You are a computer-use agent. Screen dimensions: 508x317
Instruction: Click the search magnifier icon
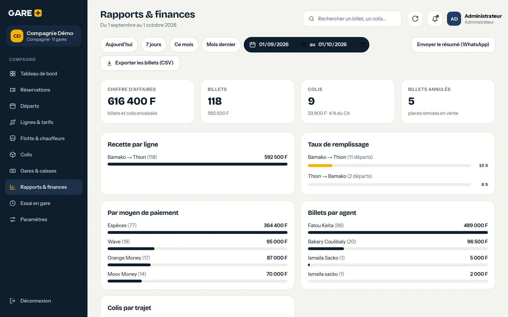coord(311,19)
